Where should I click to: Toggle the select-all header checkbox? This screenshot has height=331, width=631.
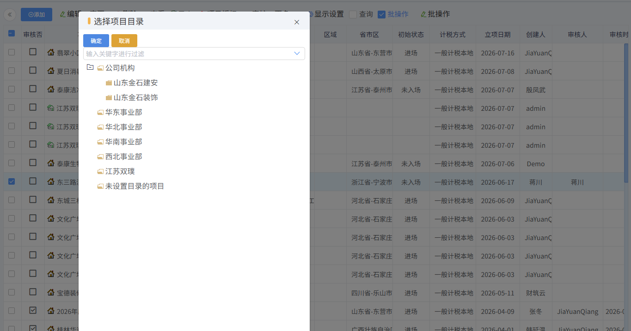(12, 33)
